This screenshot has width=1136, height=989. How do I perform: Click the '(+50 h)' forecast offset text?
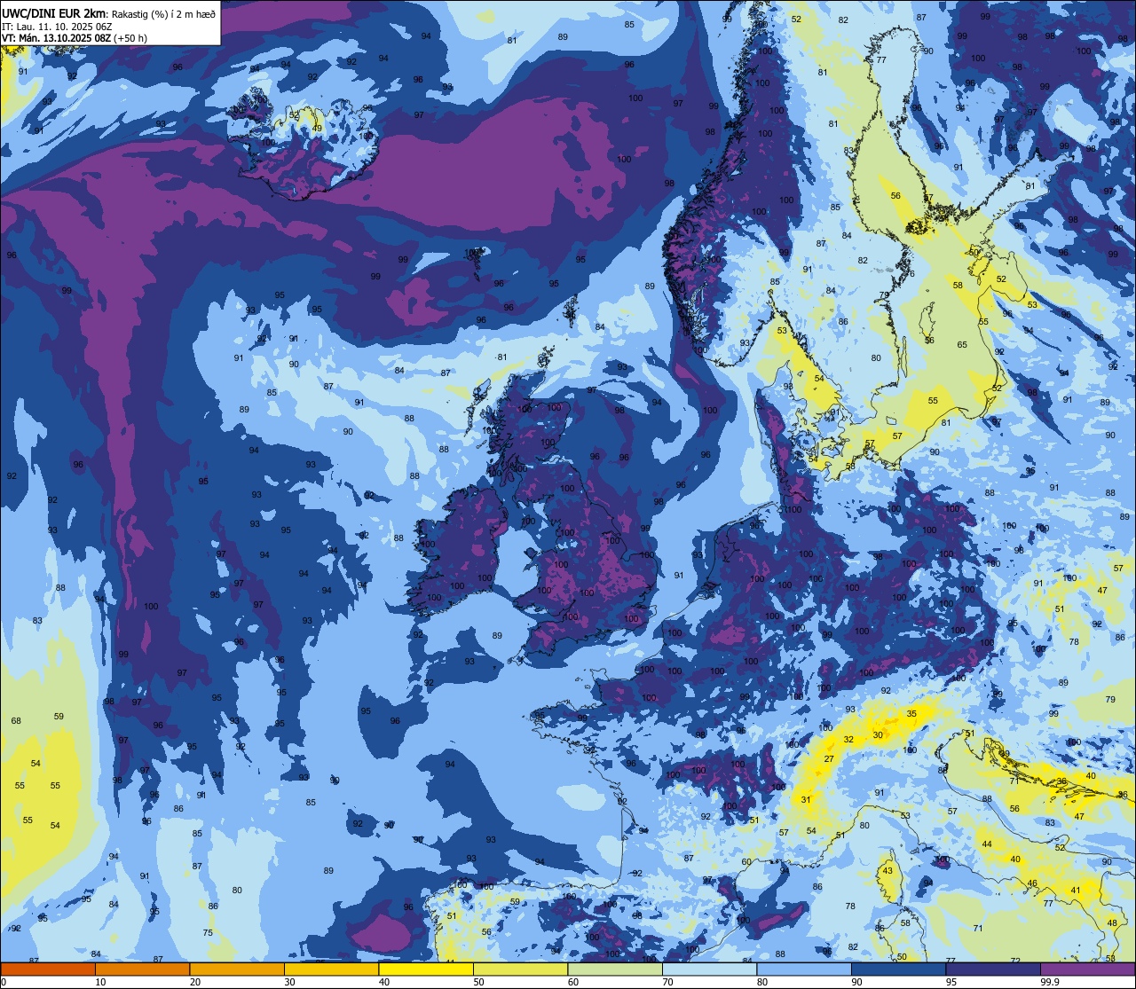pos(130,38)
